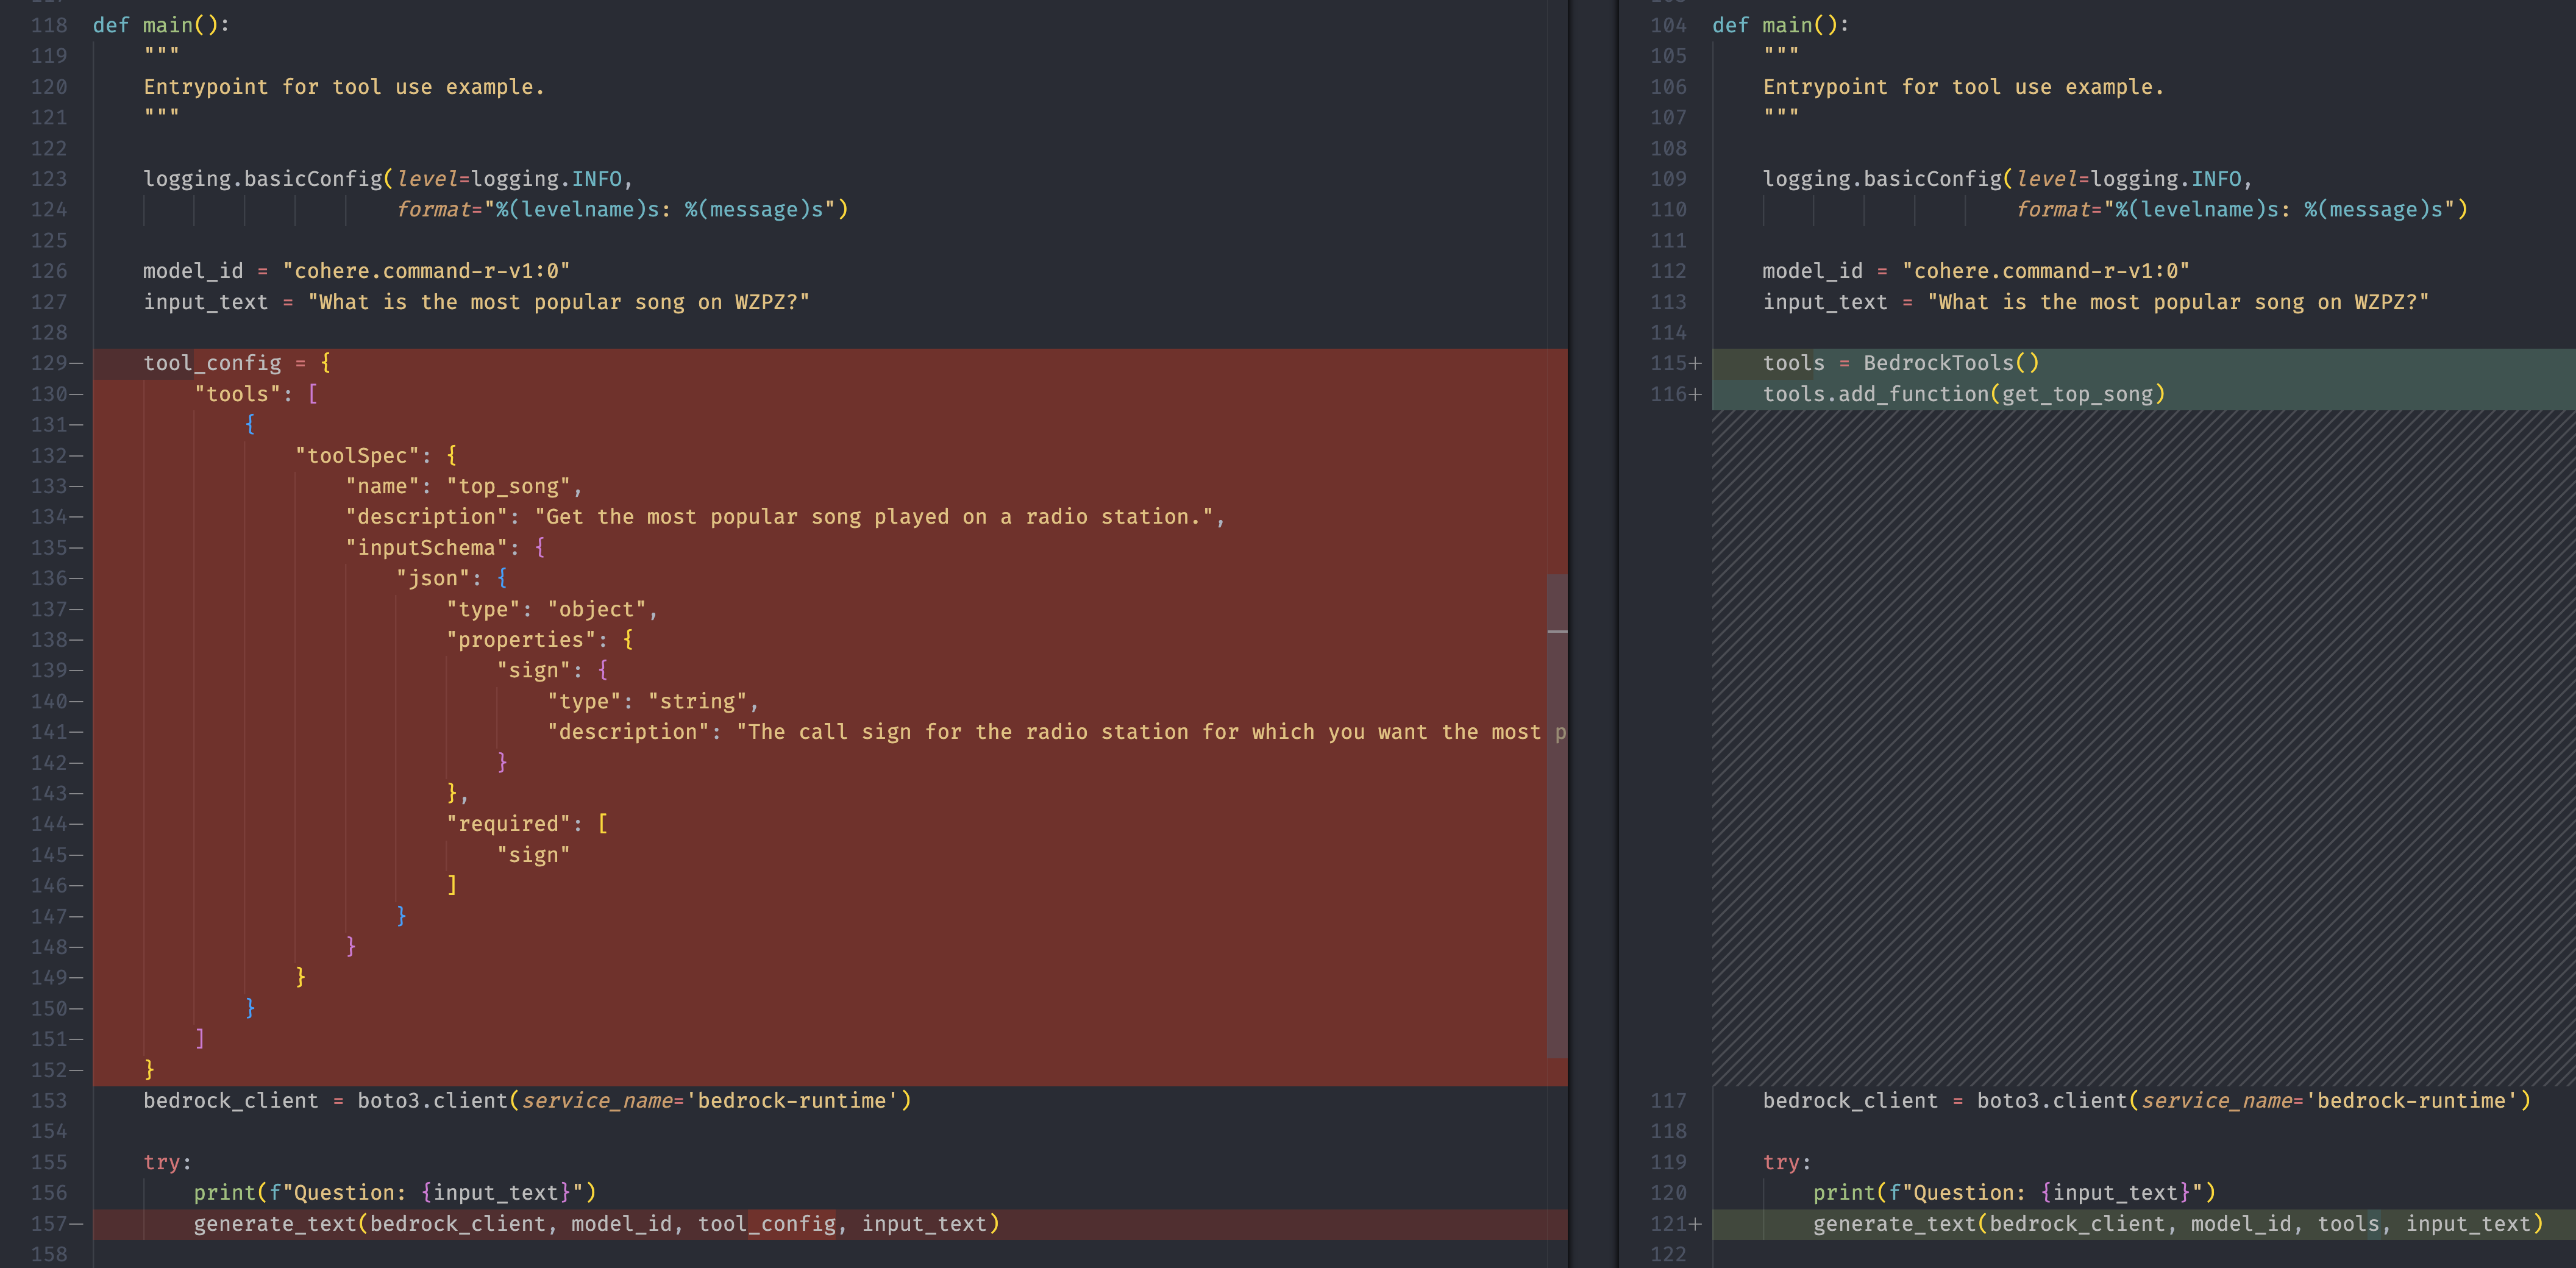Click line number 129 in left gutter
Screen dimensions: 2576x1268
[49, 363]
